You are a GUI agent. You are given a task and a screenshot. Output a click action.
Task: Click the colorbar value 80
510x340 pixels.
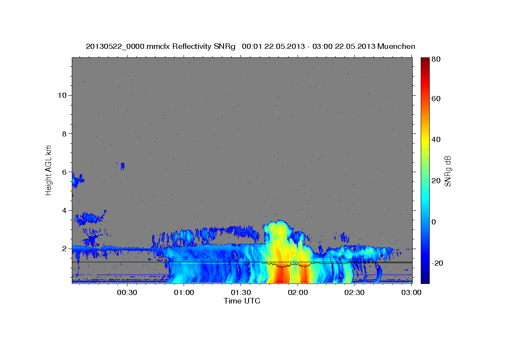click(436, 59)
